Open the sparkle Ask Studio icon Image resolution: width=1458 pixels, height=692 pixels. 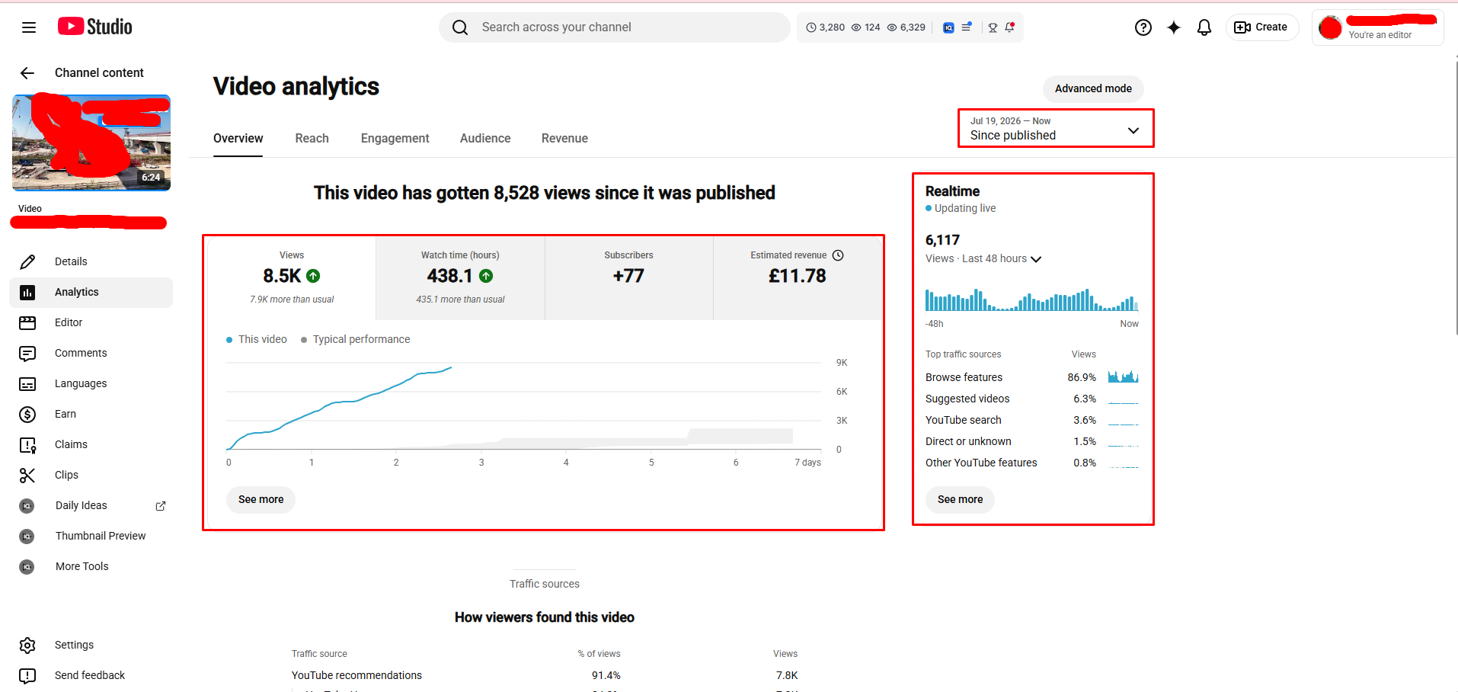1174,27
